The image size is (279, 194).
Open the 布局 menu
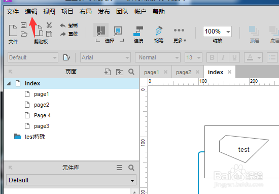[x=86, y=12]
